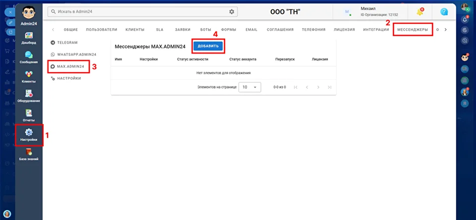
Task: Click the Лицензия column header
Action: 320,59
